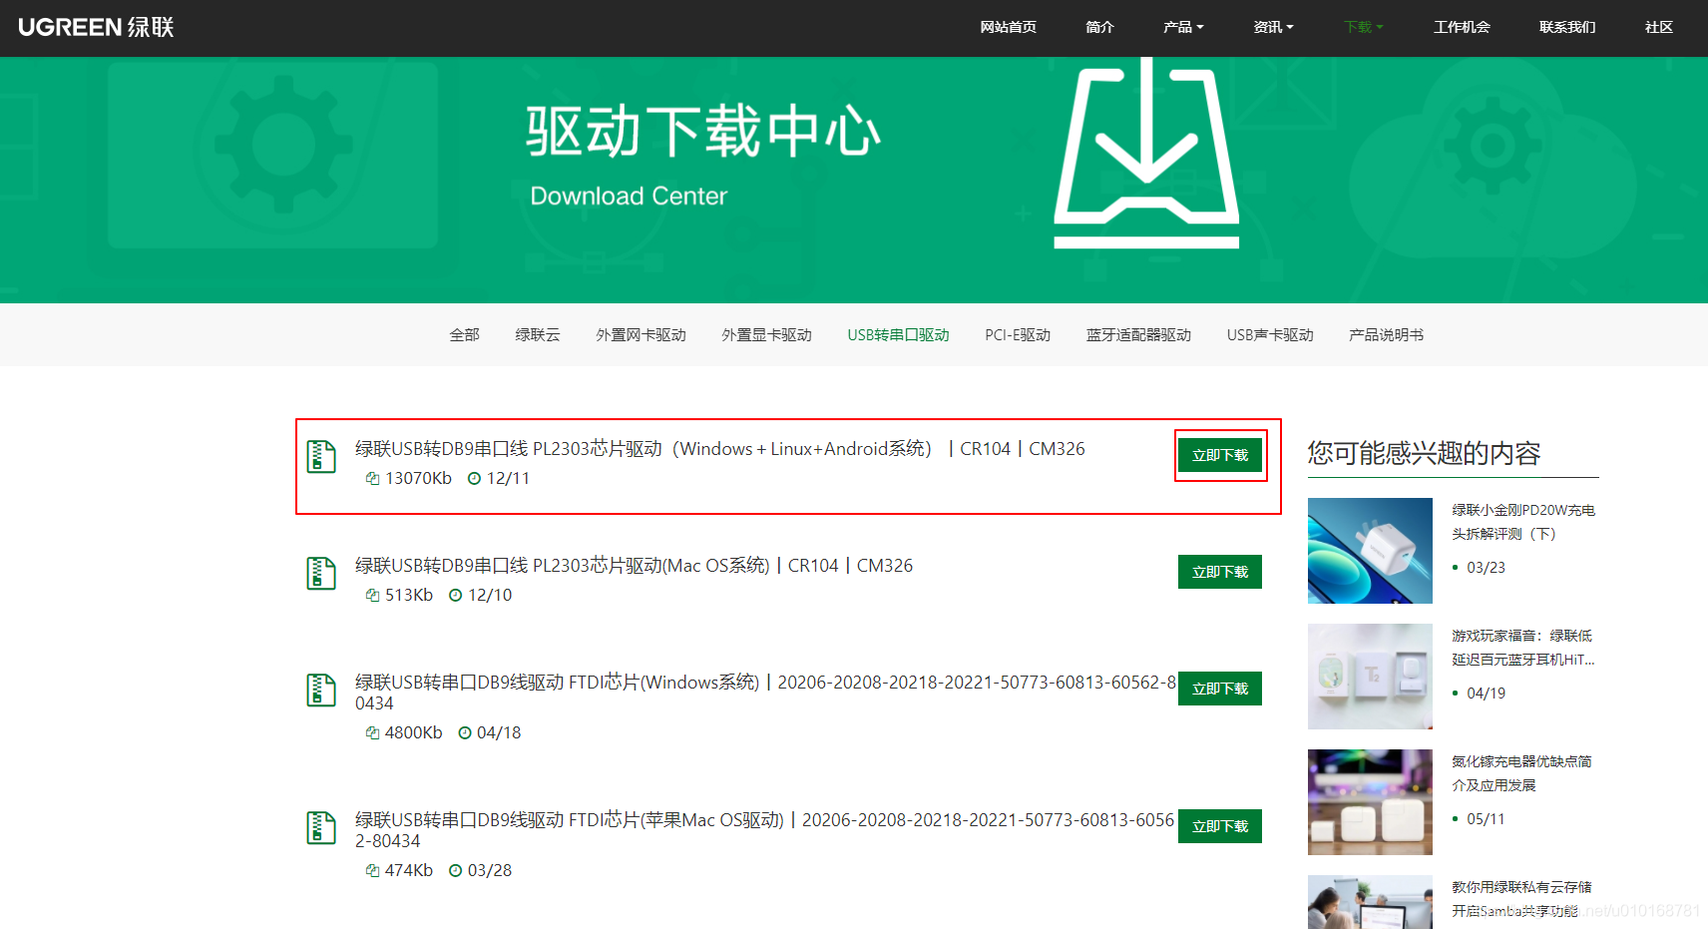Click the UGREEN 绿联 logo
Screen dimensions: 1708x929
click(96, 27)
